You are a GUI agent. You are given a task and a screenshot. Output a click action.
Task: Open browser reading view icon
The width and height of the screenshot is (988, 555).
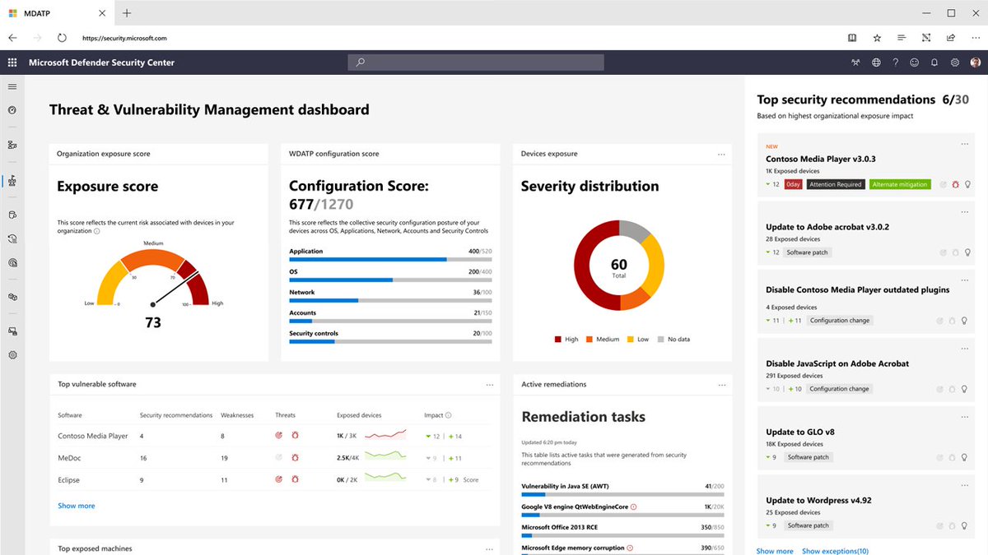(852, 38)
